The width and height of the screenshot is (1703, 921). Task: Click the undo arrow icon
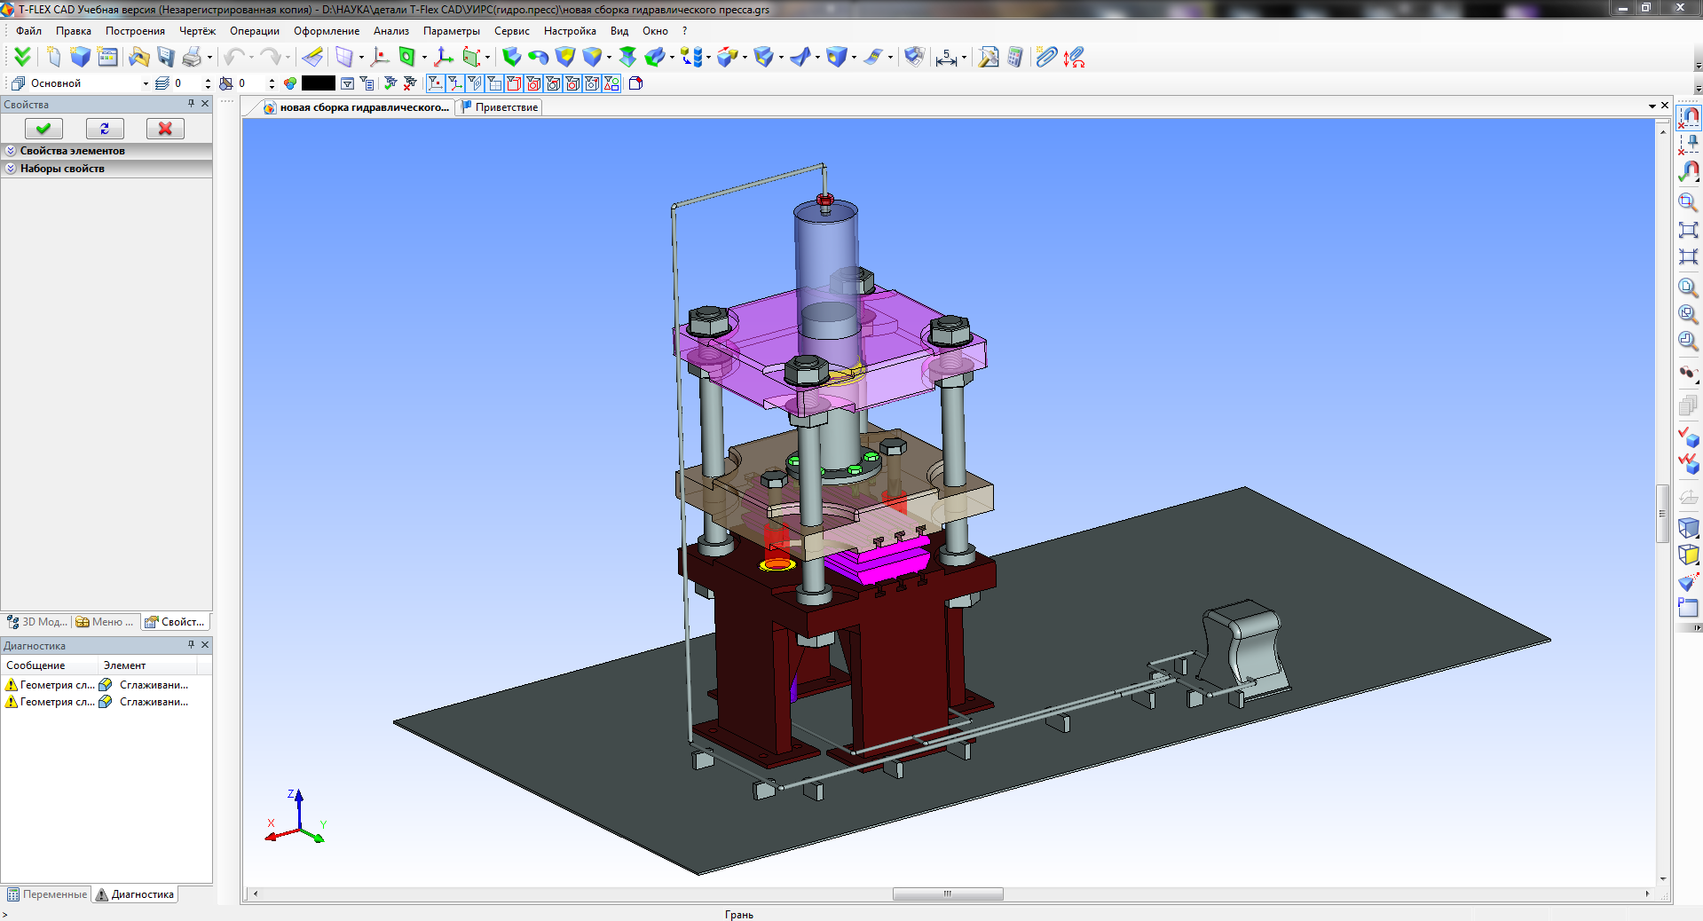233,58
